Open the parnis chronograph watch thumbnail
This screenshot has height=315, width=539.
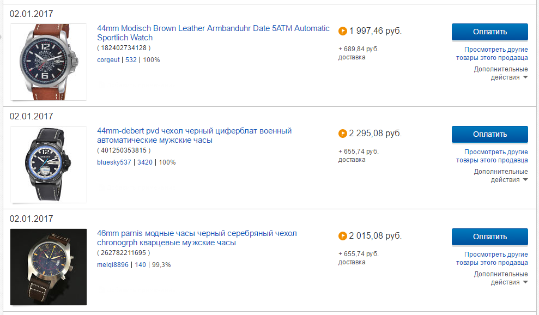pos(49,266)
